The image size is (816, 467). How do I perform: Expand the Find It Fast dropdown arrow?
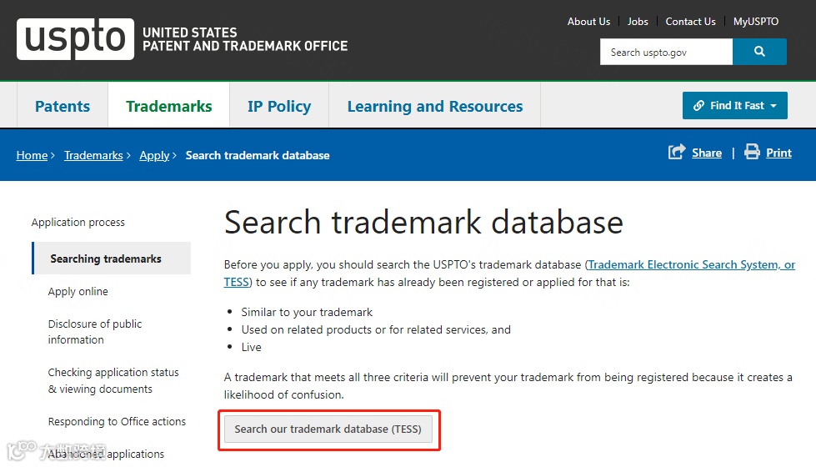coord(773,106)
